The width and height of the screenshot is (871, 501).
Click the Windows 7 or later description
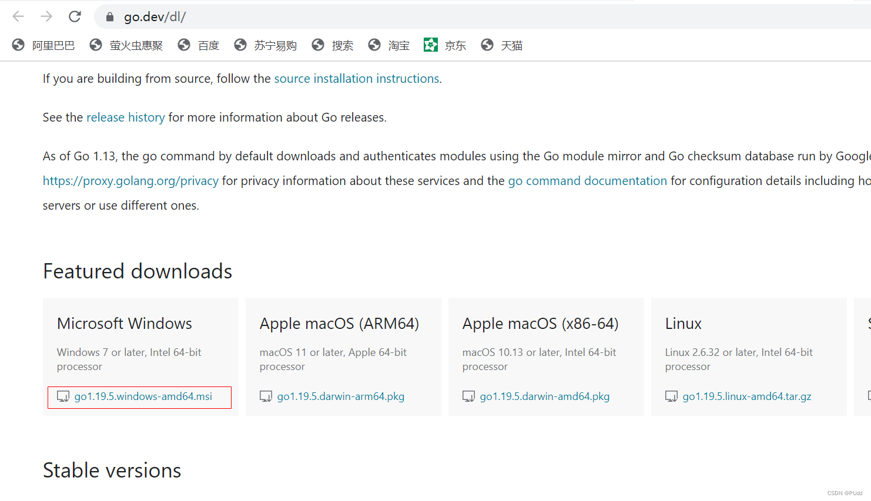click(x=129, y=359)
